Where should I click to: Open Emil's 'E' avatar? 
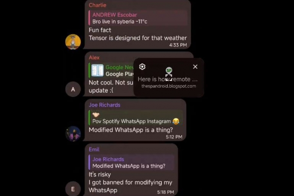point(73,189)
